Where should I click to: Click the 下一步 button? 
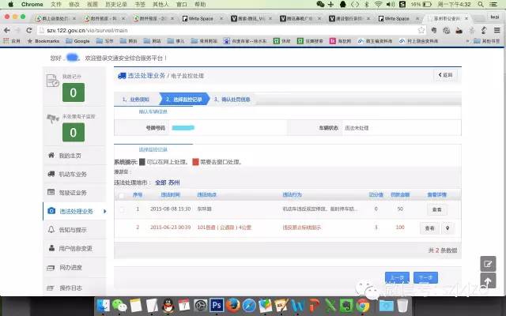[x=425, y=277]
